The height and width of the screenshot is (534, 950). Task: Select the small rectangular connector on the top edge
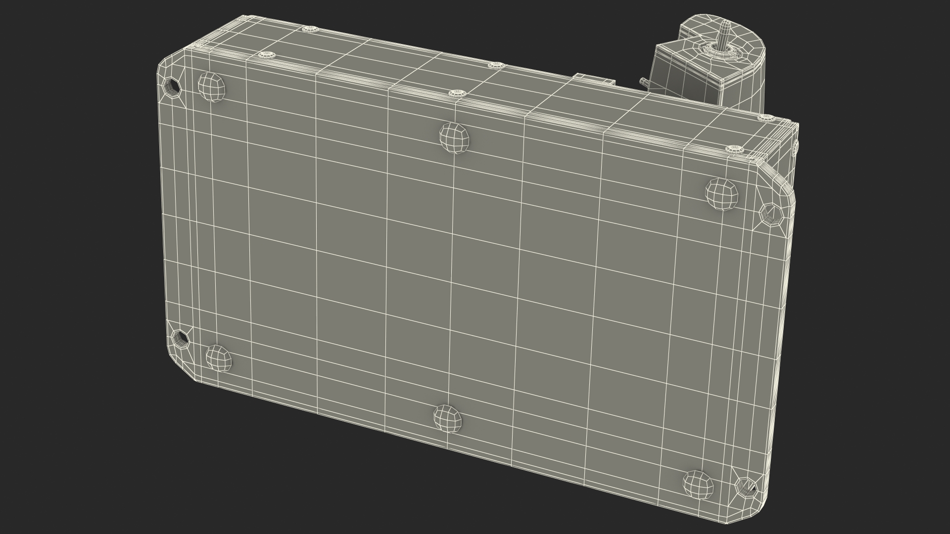594,79
